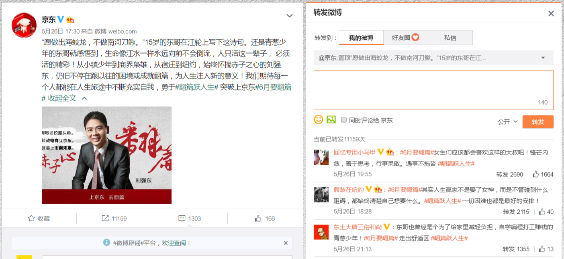Dismiss the 微博辟谣 notice bar
This screenshot has height=259, width=564.
[286, 243]
